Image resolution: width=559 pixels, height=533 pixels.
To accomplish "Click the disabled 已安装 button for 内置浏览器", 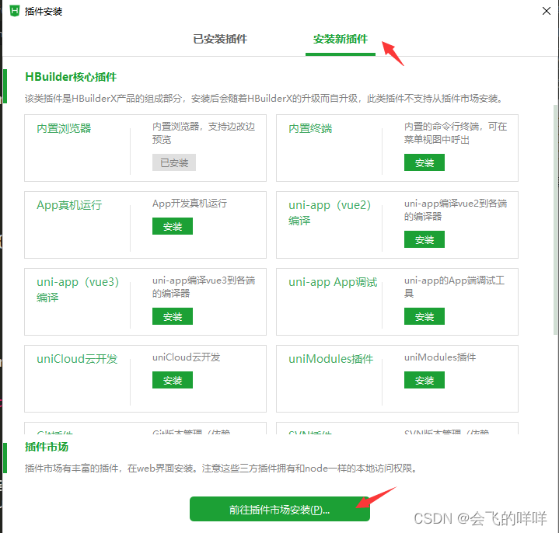I will click(174, 162).
